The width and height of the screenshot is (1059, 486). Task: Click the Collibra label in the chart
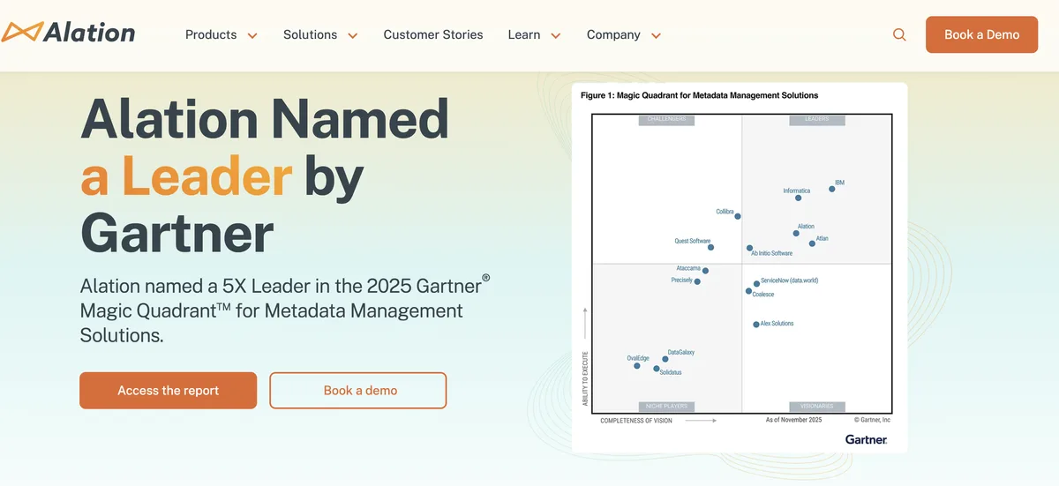725,212
